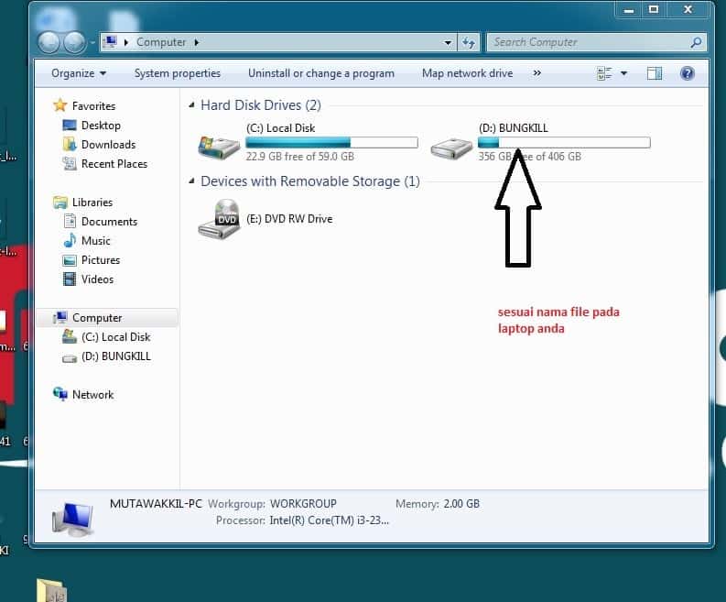Click System properties in toolbar
Viewport: 726px width, 602px height.
178,73
